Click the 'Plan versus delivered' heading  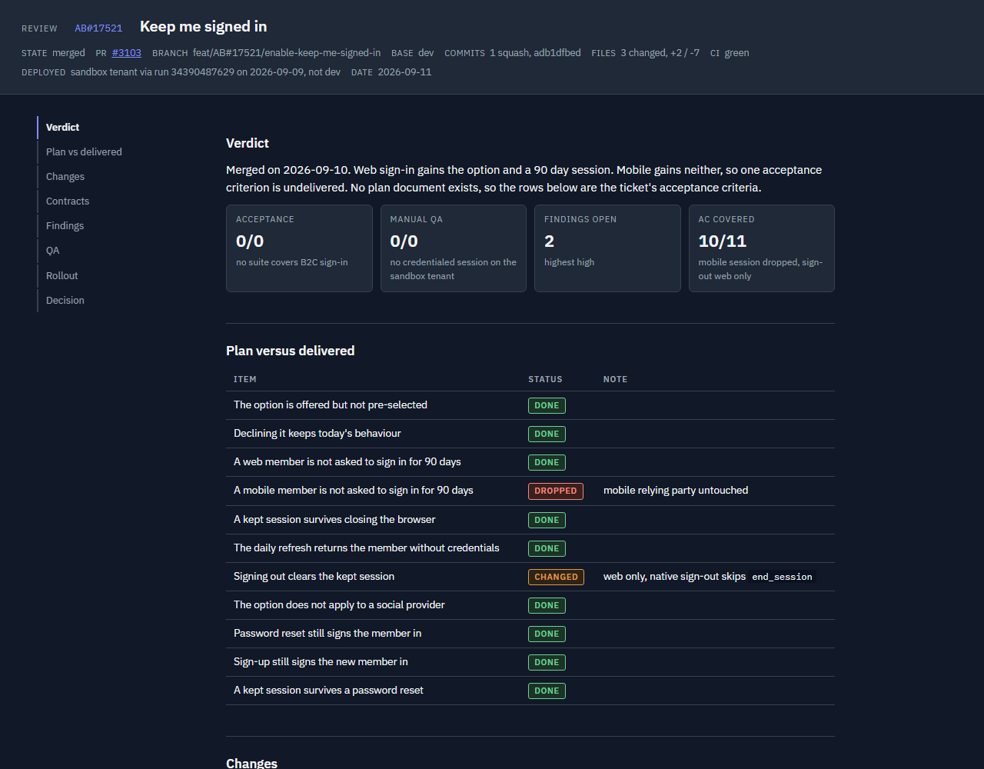290,351
